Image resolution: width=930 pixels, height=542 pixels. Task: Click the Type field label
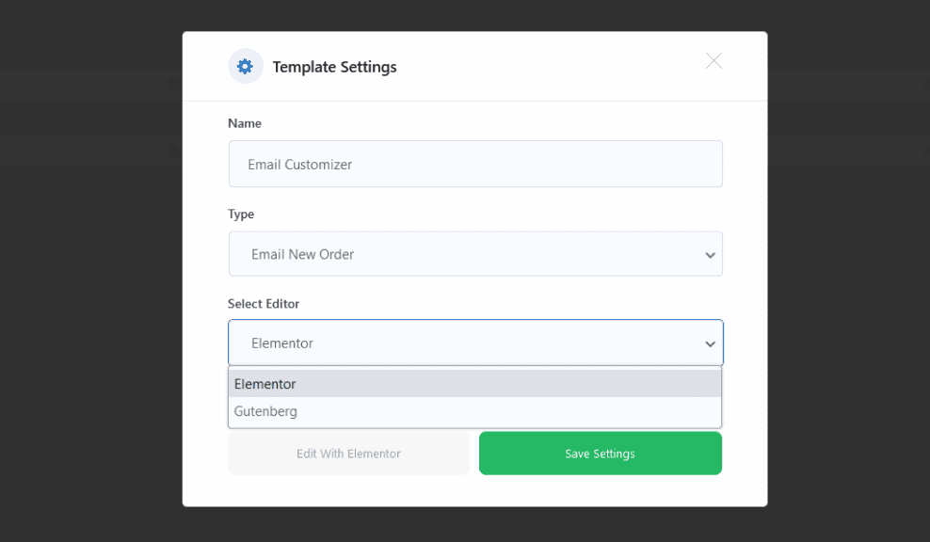point(241,215)
